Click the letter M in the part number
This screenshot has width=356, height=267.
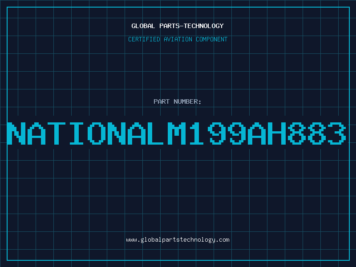coord(178,133)
